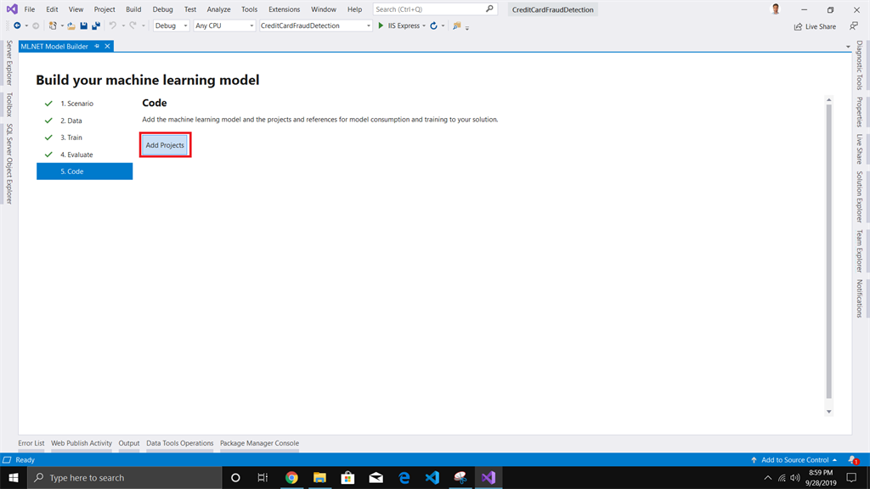Redo the last undone action
870x489 pixels.
[133, 25]
